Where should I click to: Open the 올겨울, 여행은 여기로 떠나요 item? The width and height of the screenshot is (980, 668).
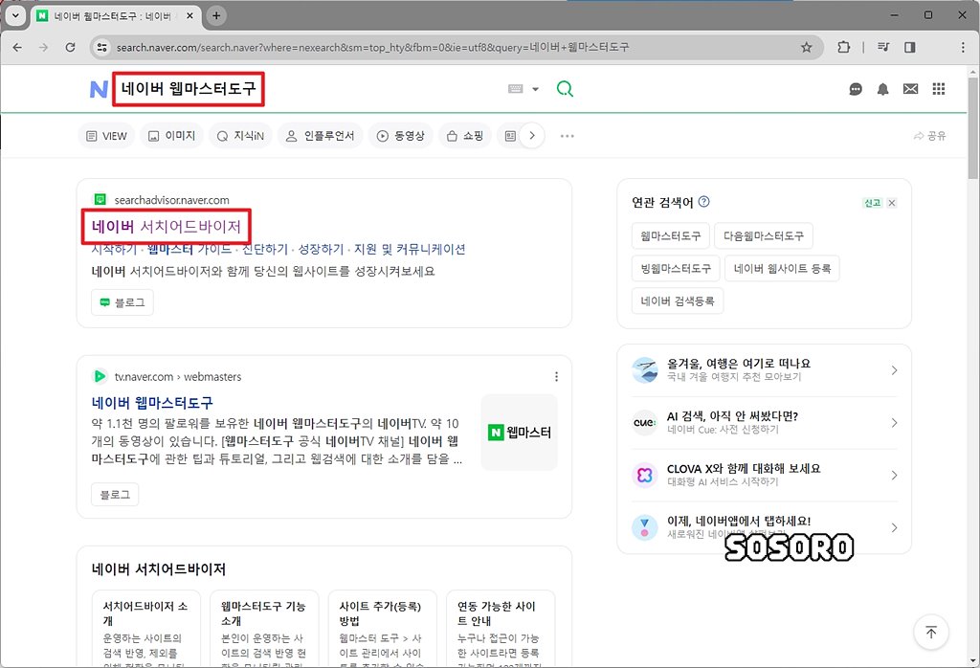[x=764, y=370]
